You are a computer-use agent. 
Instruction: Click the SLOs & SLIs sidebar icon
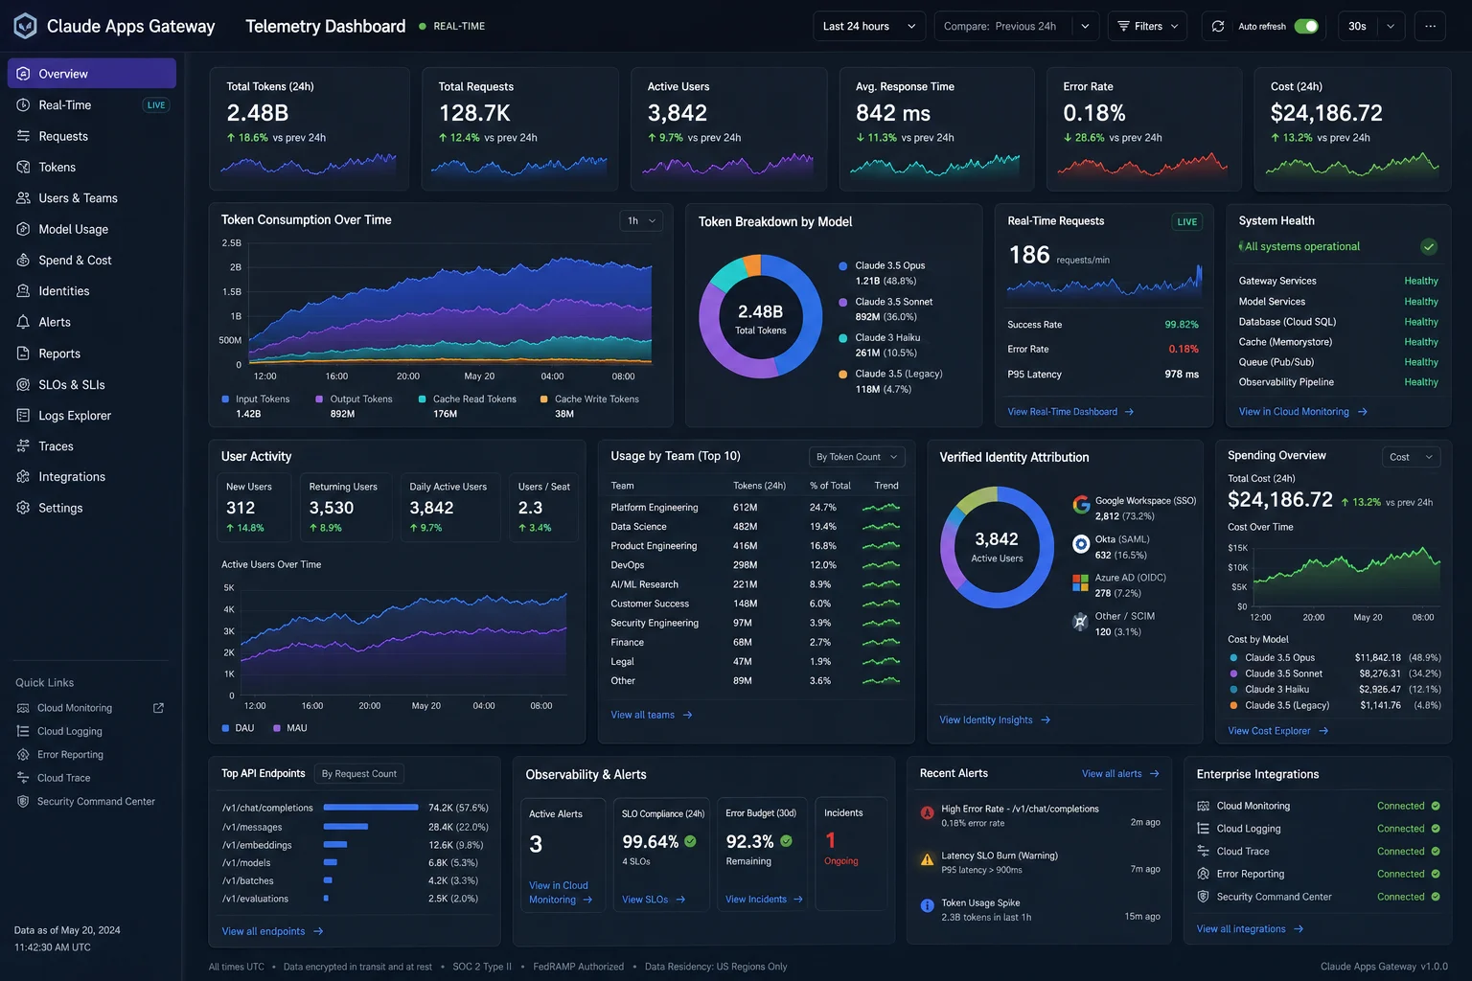(x=23, y=384)
